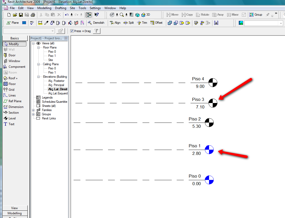The height and width of the screenshot is (218, 285).
Task: Click the Cut Geometry icon
Action: (176, 23)
